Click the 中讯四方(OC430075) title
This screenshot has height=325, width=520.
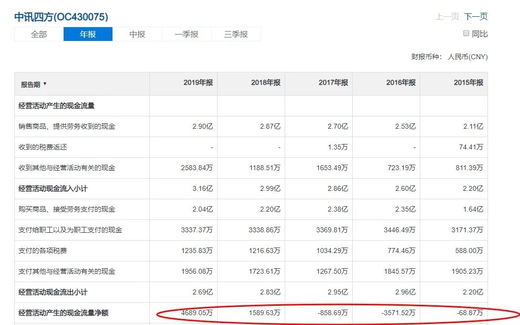pos(61,17)
